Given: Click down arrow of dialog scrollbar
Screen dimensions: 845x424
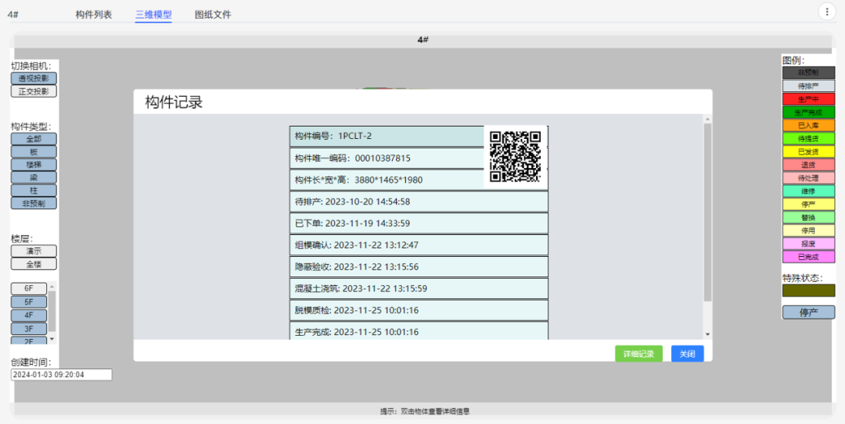Looking at the screenshot, I should click(x=708, y=334).
